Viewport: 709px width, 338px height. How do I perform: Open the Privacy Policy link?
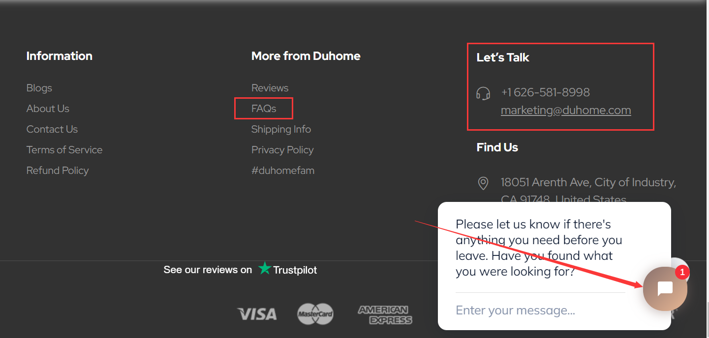[282, 150]
